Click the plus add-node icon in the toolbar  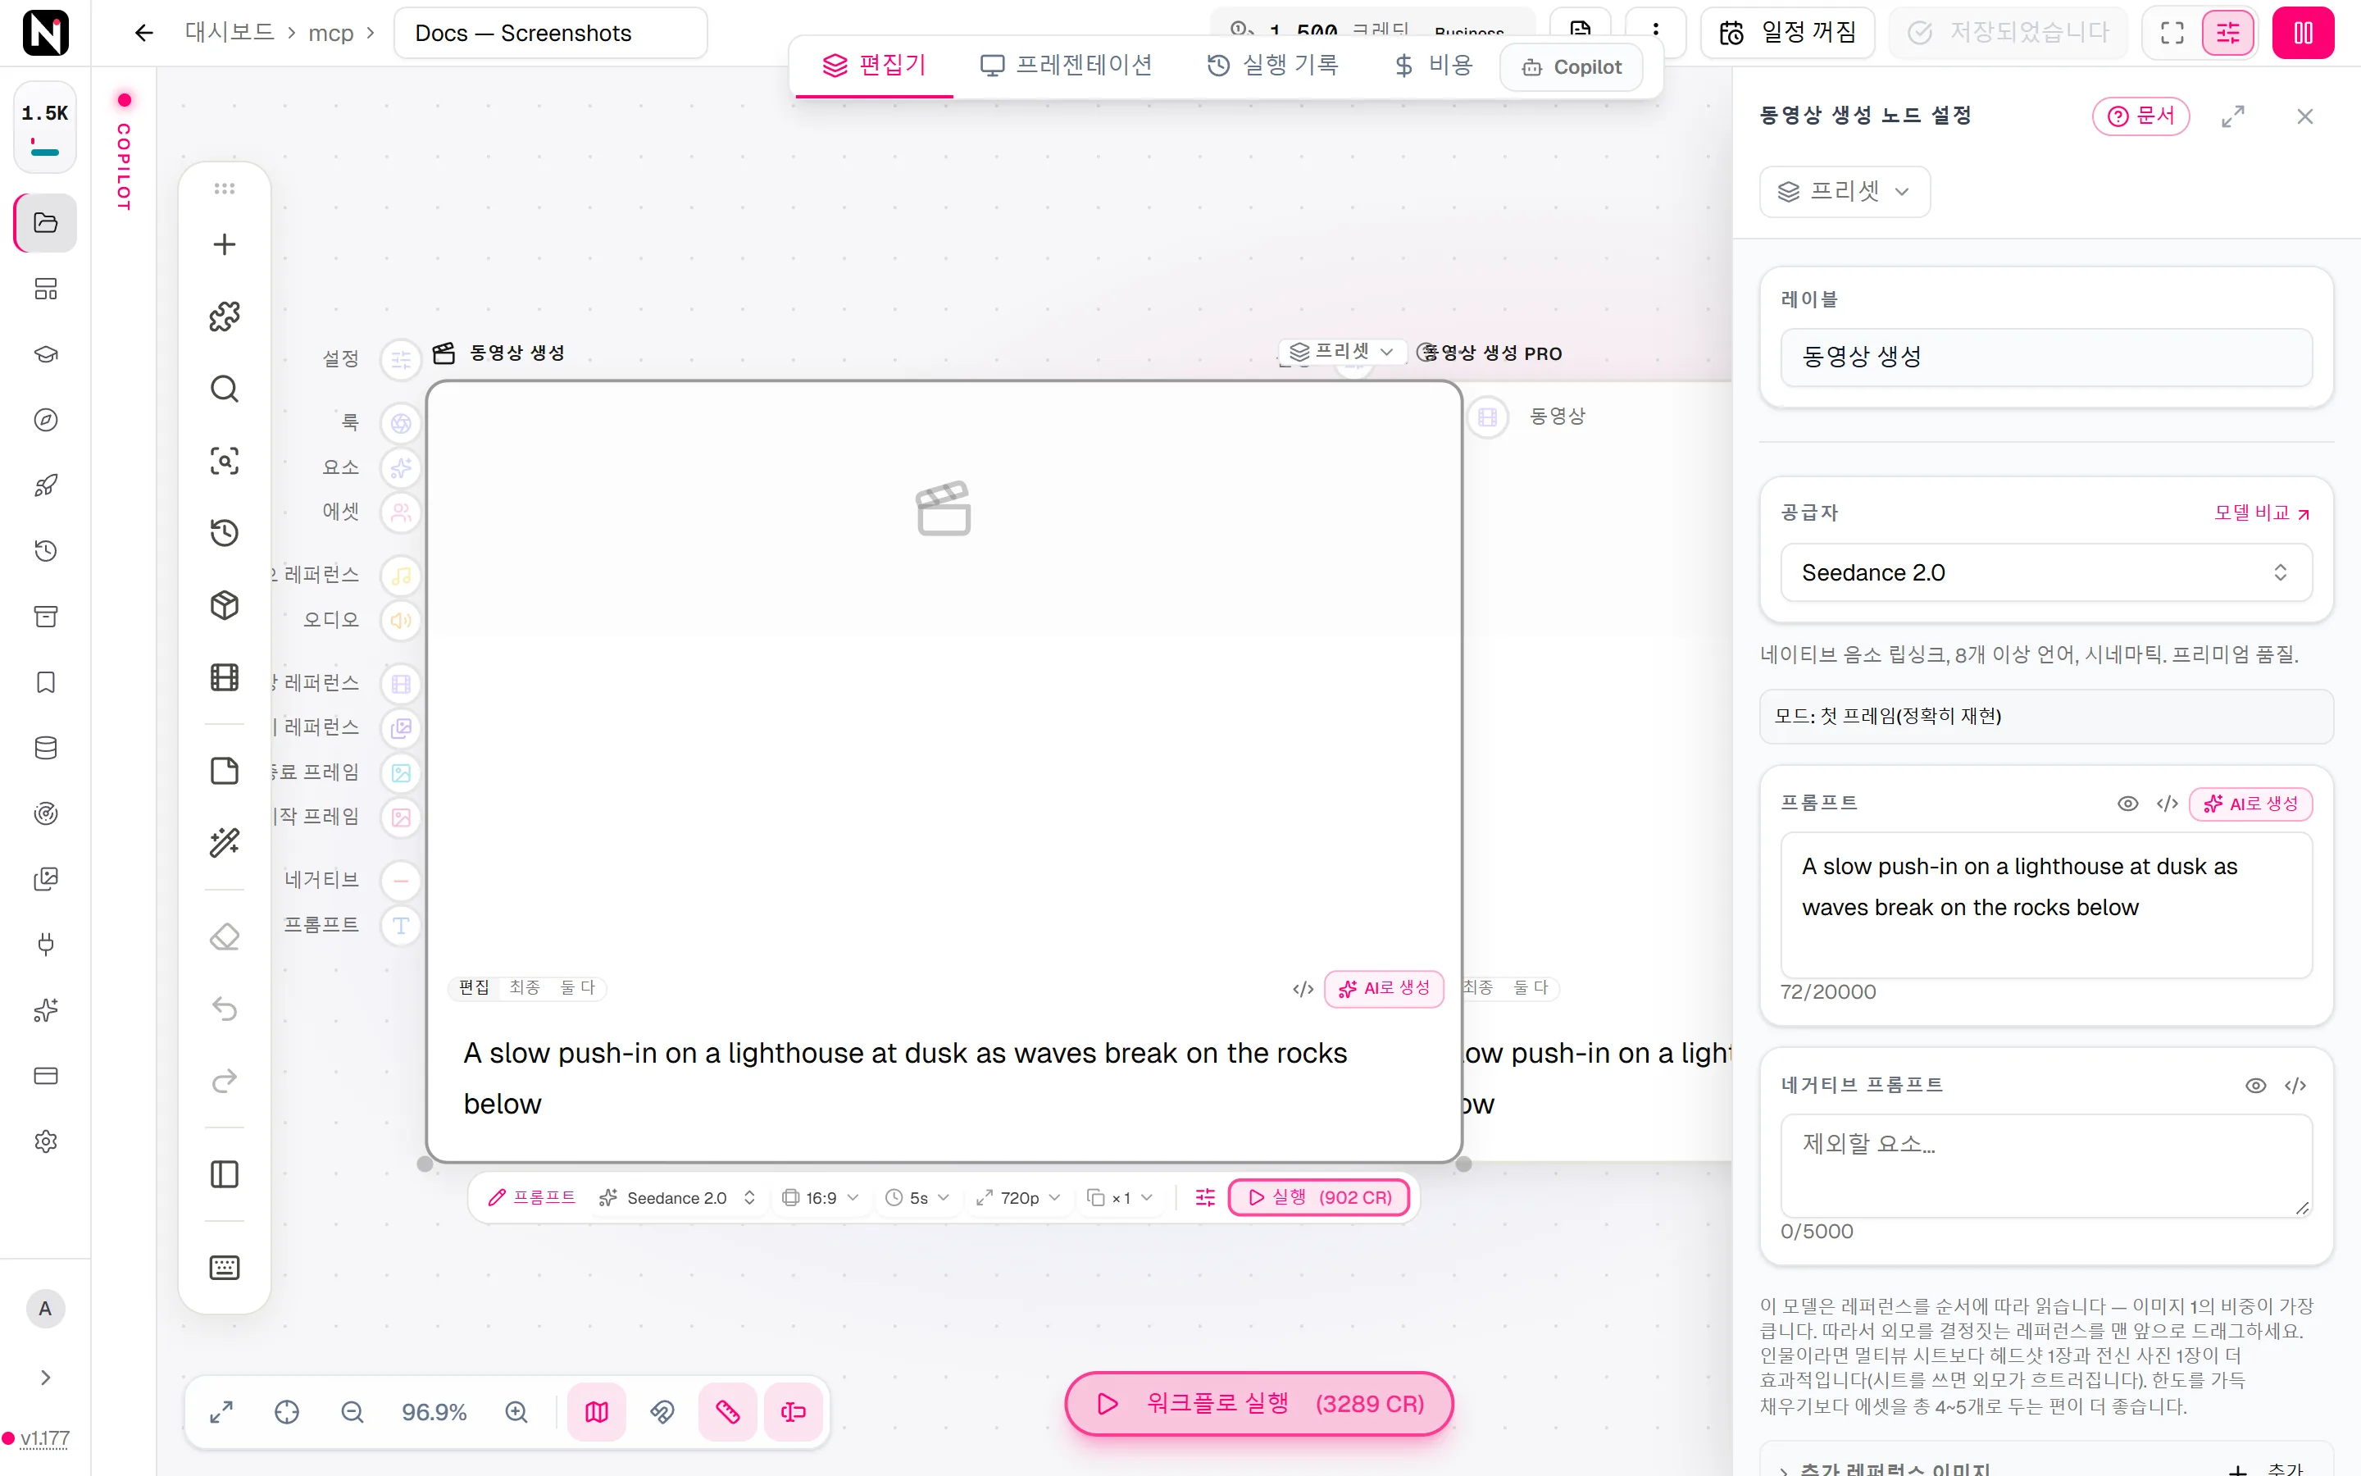pos(225,244)
